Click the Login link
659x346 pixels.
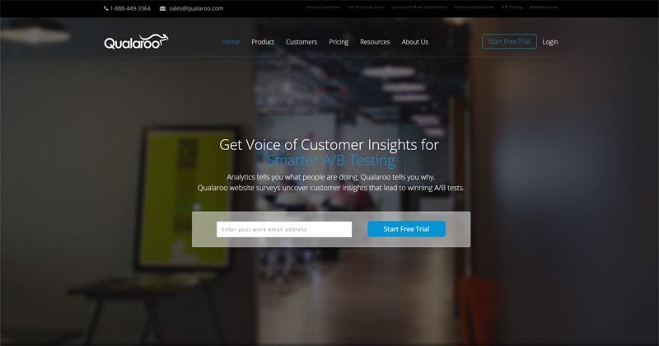[x=550, y=42]
